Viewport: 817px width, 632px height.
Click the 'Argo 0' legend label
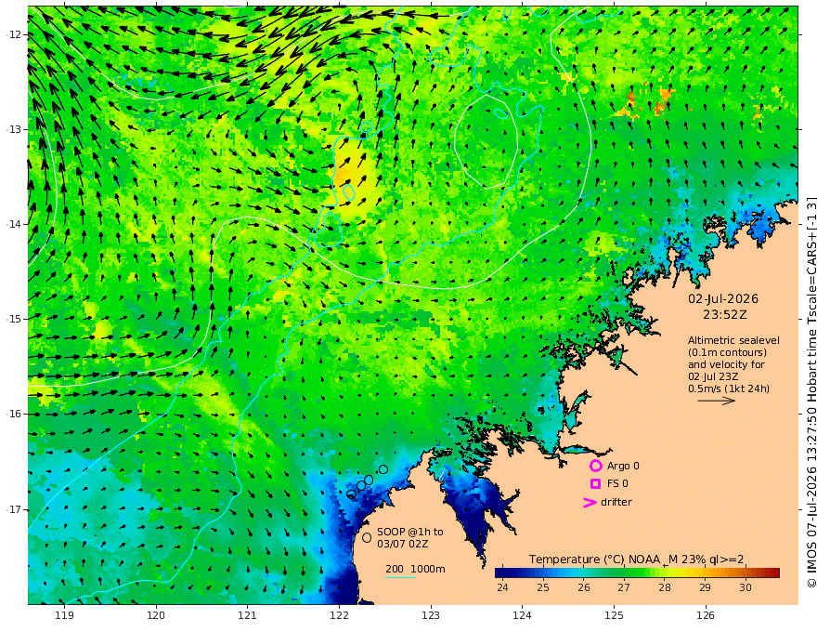pyautogui.click(x=623, y=466)
